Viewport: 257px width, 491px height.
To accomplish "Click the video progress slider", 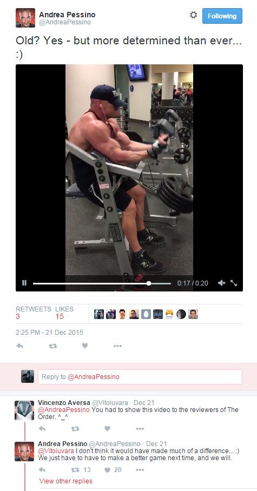I will 102,283.
